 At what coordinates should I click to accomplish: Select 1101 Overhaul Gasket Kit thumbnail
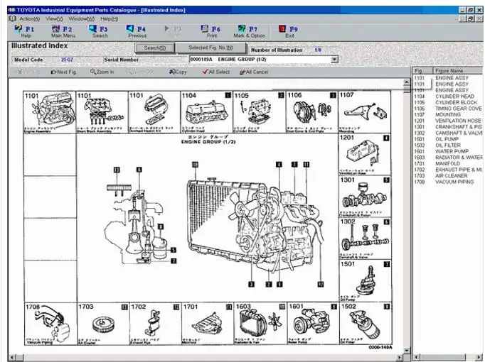tap(154, 112)
